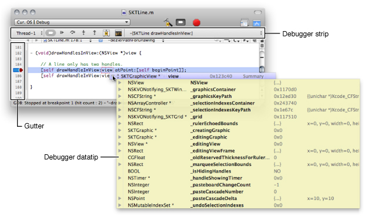
Task: Expand the _graphicsContainer row
Action: (120, 90)
